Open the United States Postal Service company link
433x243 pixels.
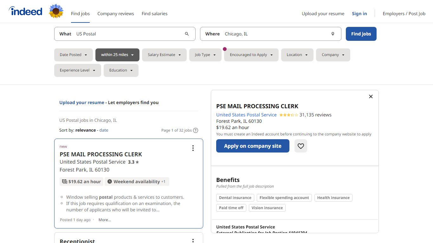(246, 115)
